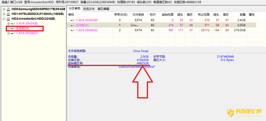This screenshot has width=266, height=121.
Task: Click the identifier 82 cell
Action: 152,25
